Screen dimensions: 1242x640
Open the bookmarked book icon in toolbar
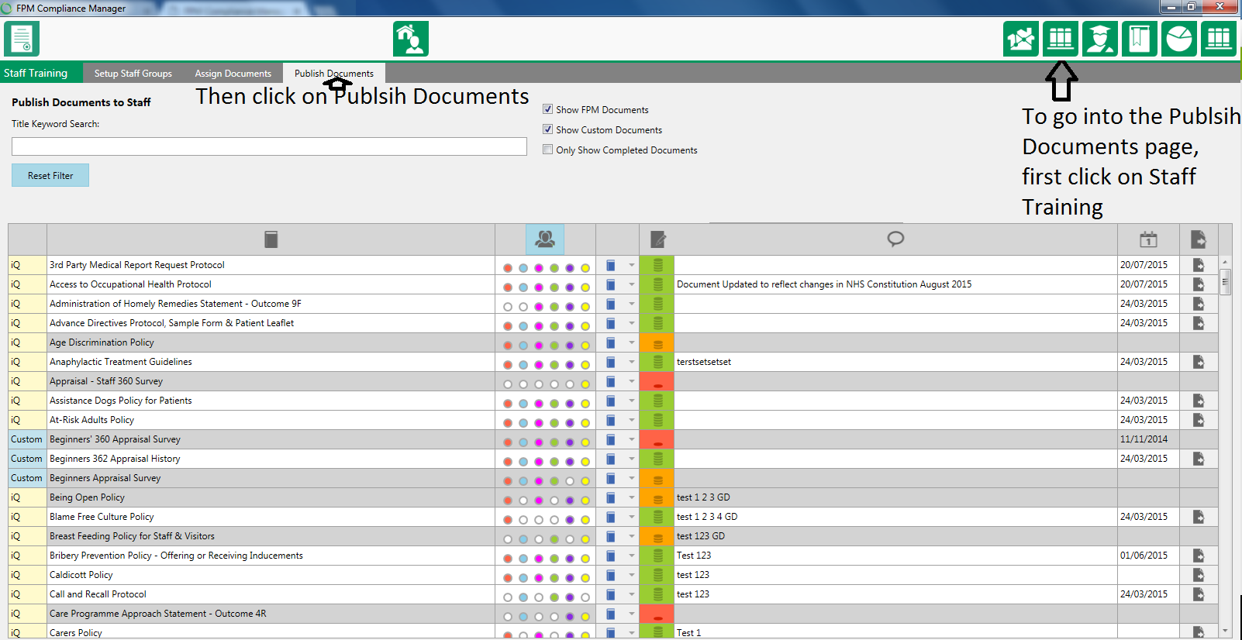[x=1139, y=39]
